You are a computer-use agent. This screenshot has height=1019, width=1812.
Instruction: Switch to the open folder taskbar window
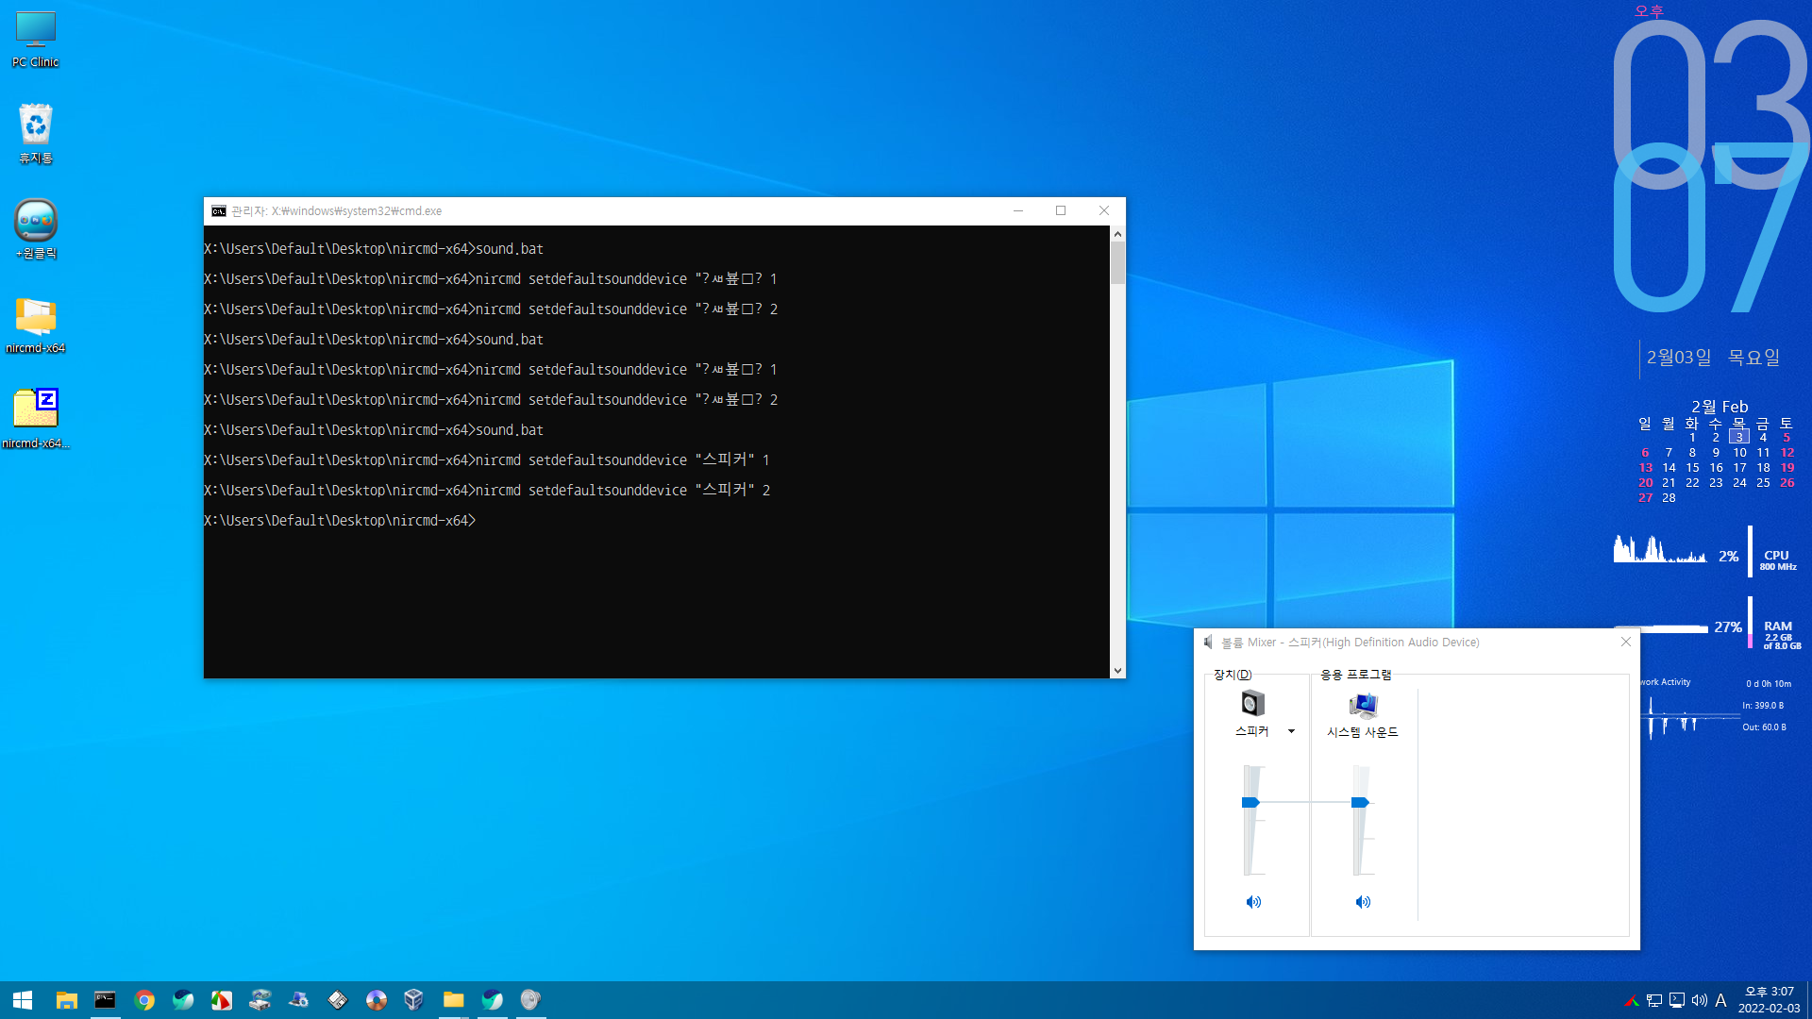[x=454, y=1000]
